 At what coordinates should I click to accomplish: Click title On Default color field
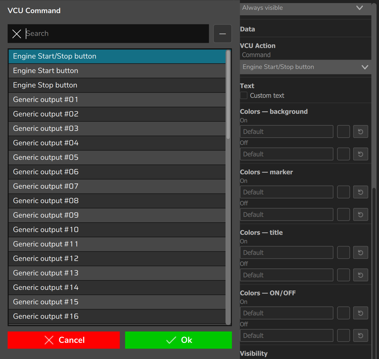[x=287, y=253]
